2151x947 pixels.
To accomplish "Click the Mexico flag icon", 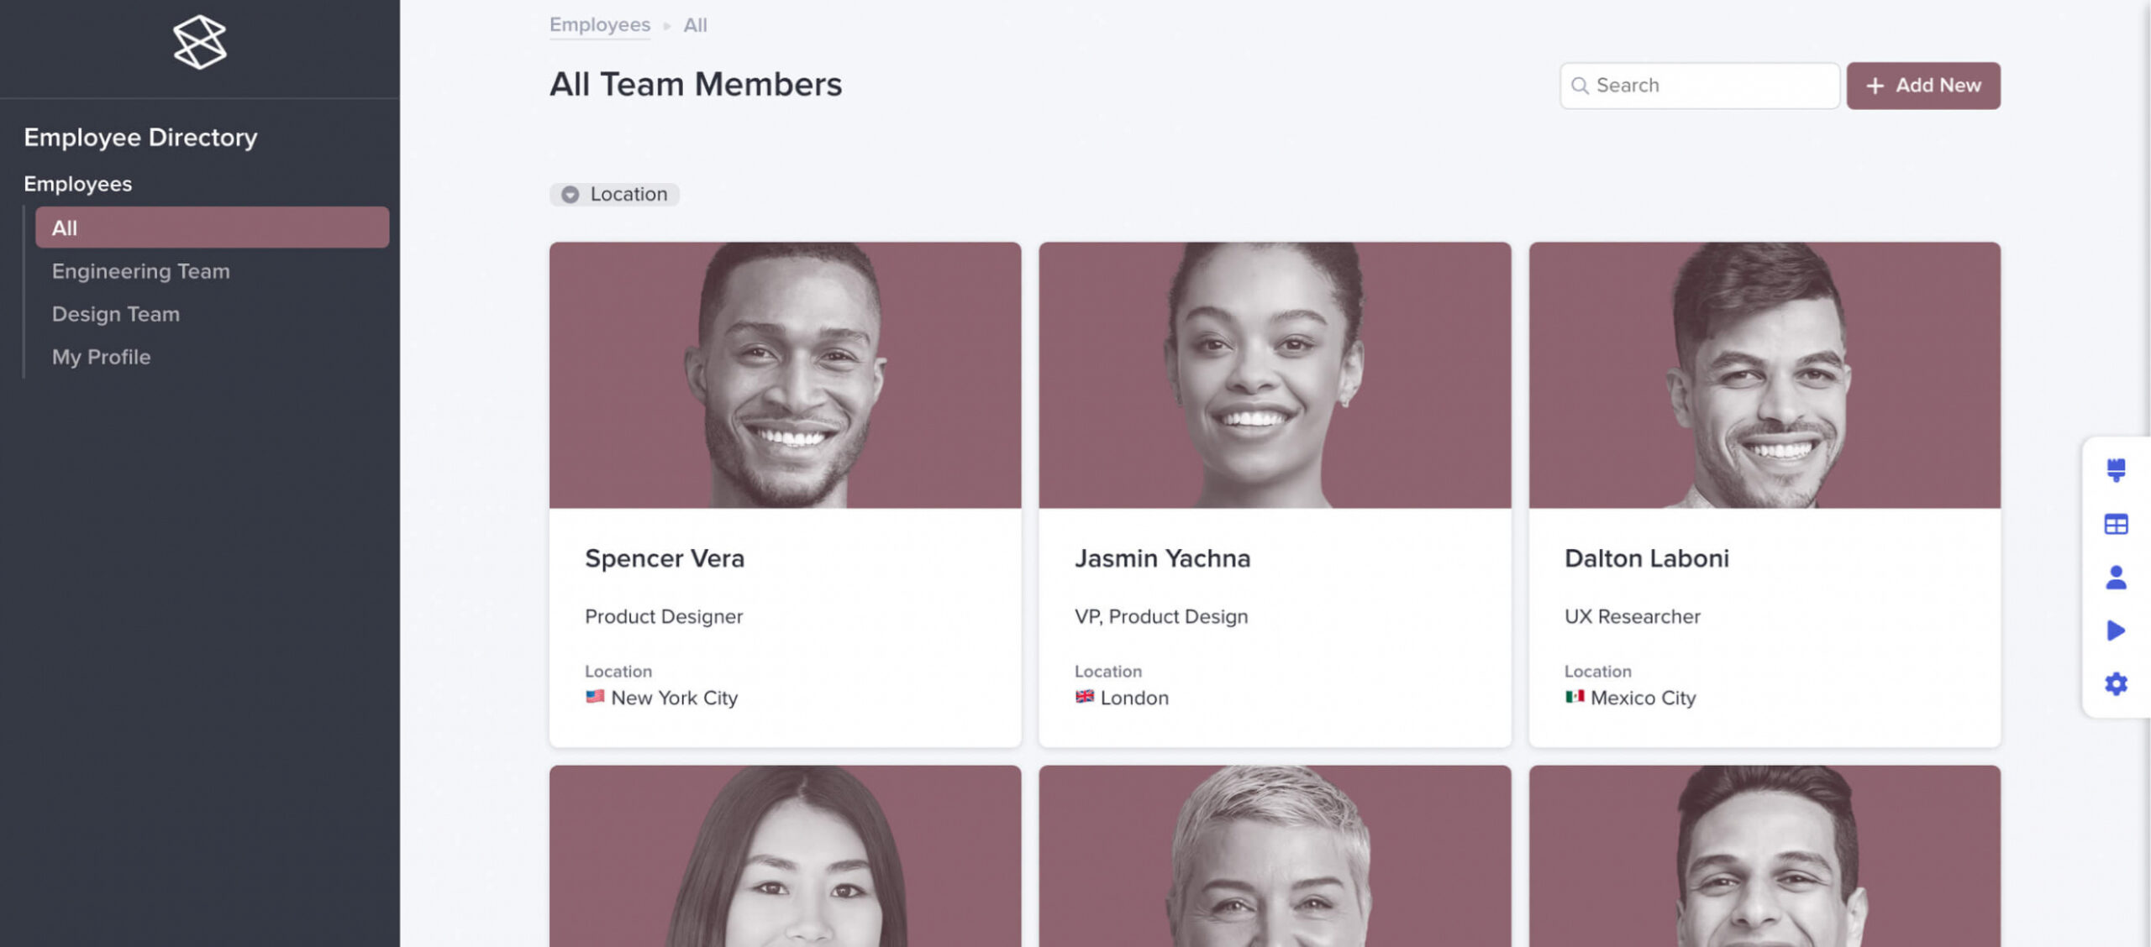I will pos(1575,697).
